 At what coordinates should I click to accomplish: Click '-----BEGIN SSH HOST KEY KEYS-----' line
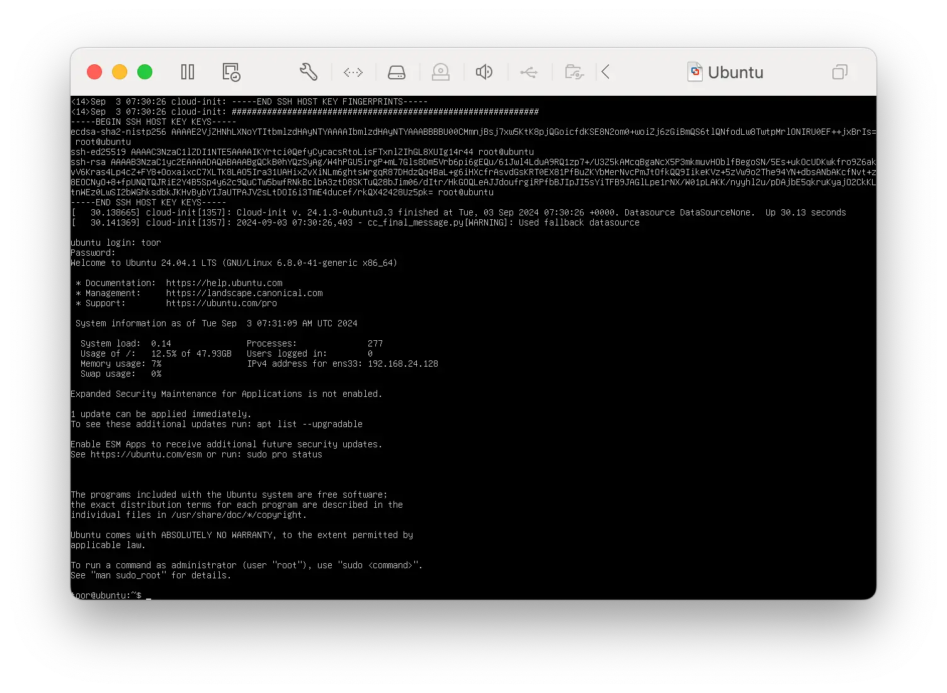[154, 122]
